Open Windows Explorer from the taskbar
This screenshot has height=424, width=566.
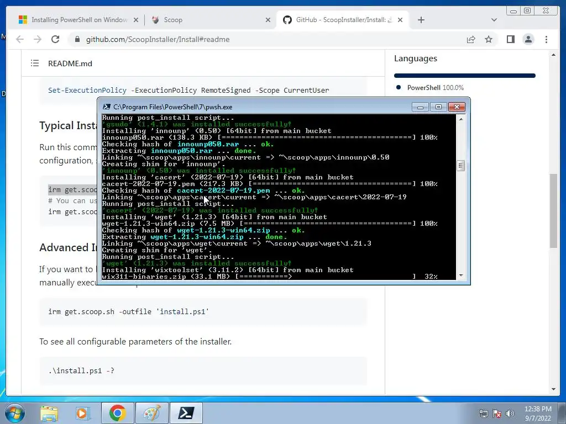pos(49,413)
